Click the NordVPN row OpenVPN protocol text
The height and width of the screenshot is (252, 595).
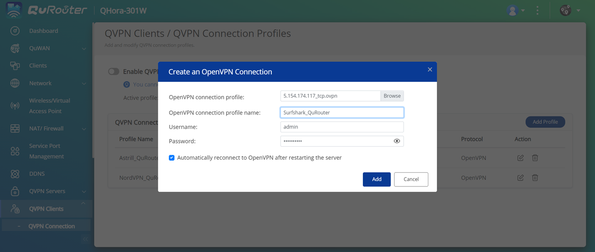[x=474, y=178]
